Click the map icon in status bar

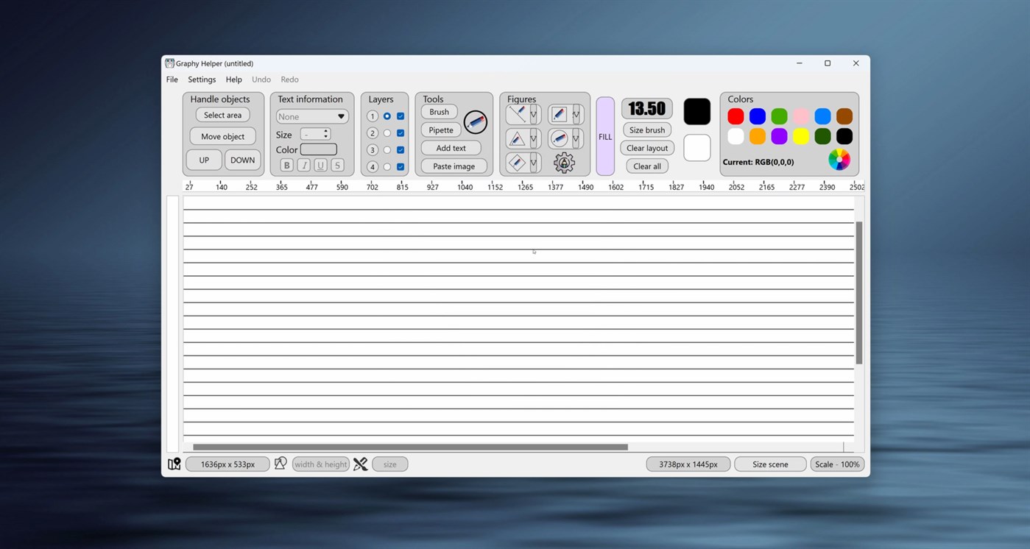174,464
